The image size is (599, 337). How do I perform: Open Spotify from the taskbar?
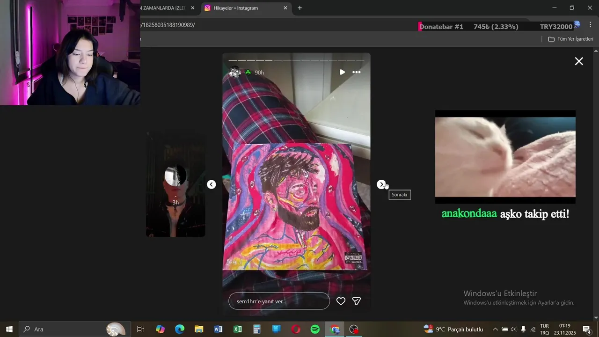(315, 329)
